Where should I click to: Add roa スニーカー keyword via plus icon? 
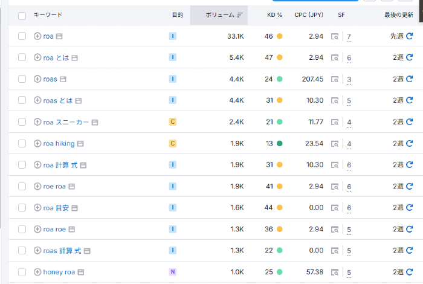click(x=37, y=122)
